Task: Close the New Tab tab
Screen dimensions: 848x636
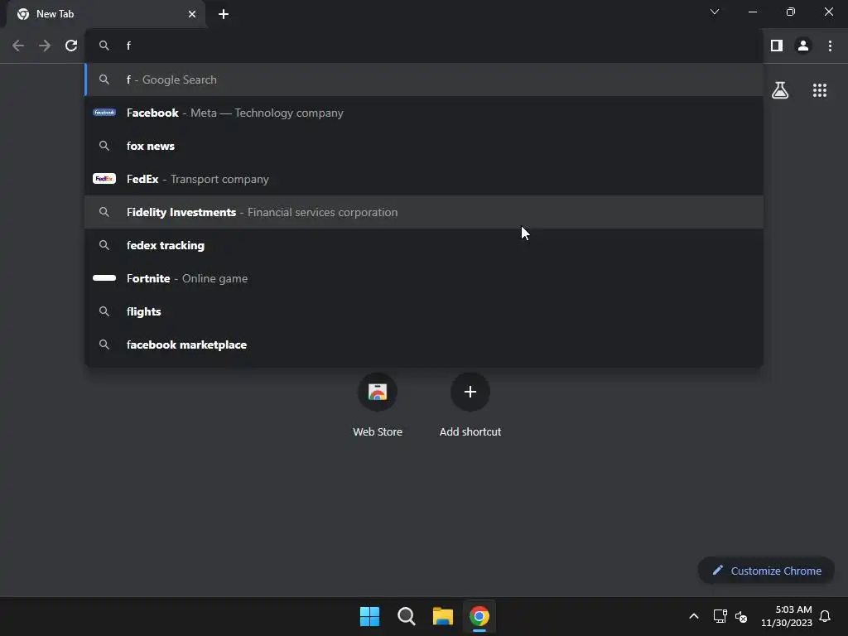Action: tap(192, 14)
